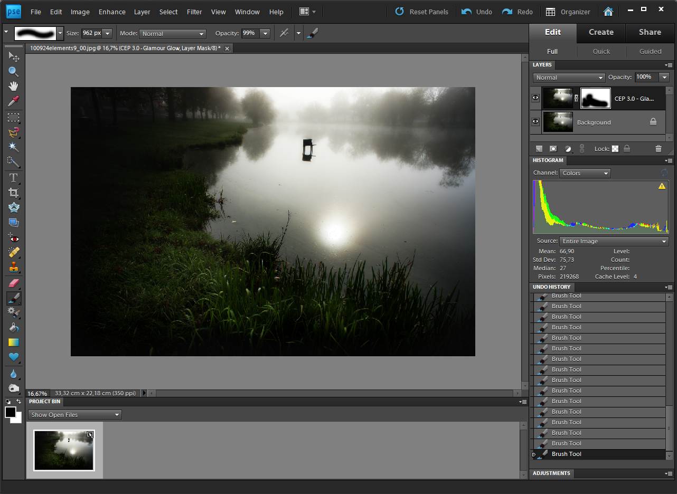
Task: Switch to the Create tab
Action: pos(601,32)
